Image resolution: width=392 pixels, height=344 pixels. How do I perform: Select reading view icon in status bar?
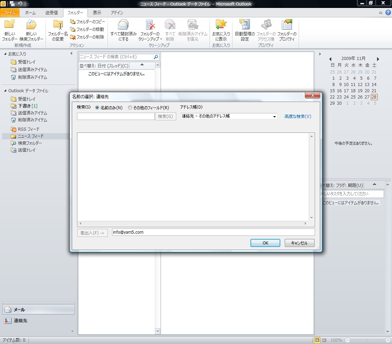click(x=324, y=340)
